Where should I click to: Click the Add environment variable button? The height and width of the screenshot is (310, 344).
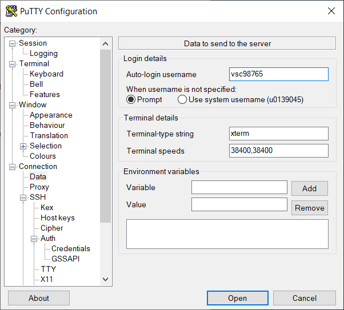(x=310, y=188)
